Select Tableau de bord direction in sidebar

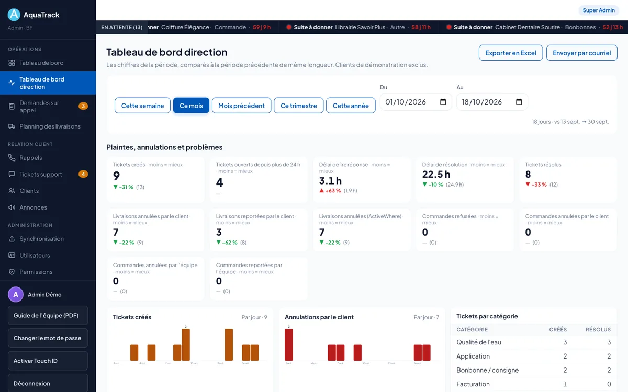coord(48,83)
